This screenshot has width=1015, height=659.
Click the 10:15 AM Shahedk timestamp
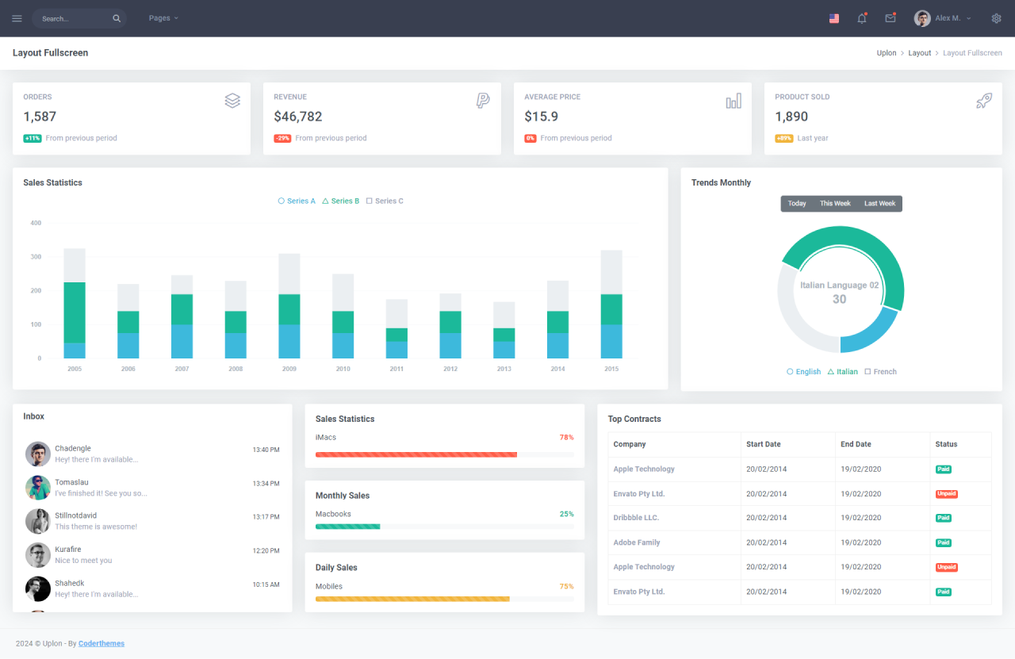pos(266,584)
